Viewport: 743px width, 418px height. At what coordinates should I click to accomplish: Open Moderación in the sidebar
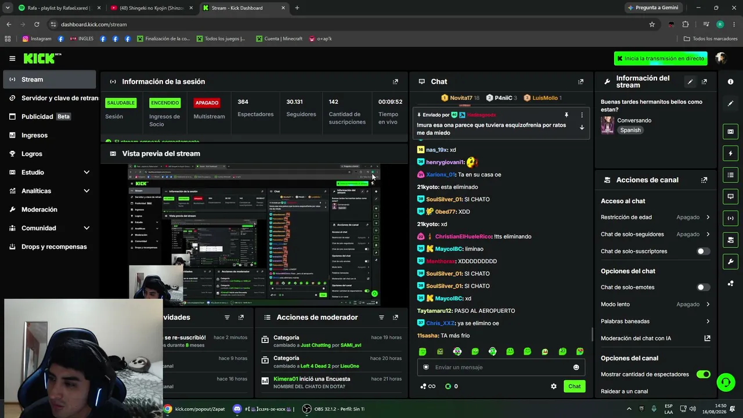click(49, 210)
